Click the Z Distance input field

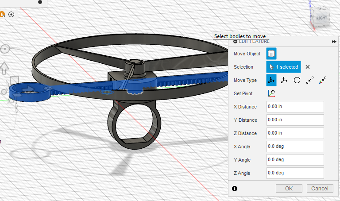[295, 133]
